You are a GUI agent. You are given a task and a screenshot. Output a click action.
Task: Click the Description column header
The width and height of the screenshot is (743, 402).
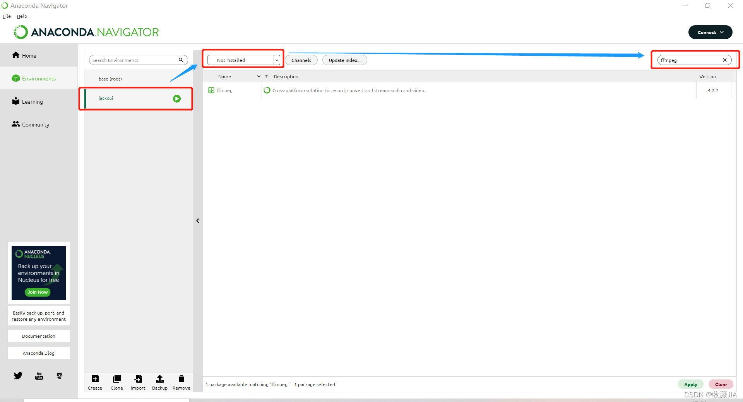click(286, 76)
